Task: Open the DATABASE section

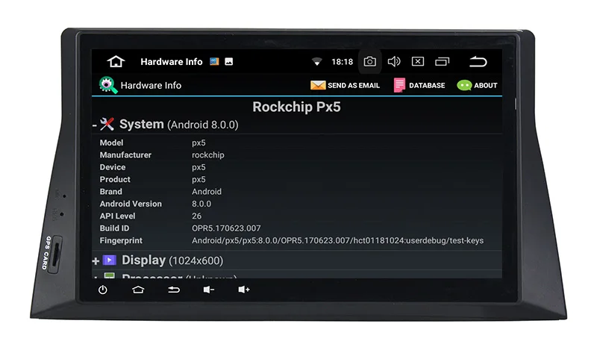Action: click(x=419, y=85)
